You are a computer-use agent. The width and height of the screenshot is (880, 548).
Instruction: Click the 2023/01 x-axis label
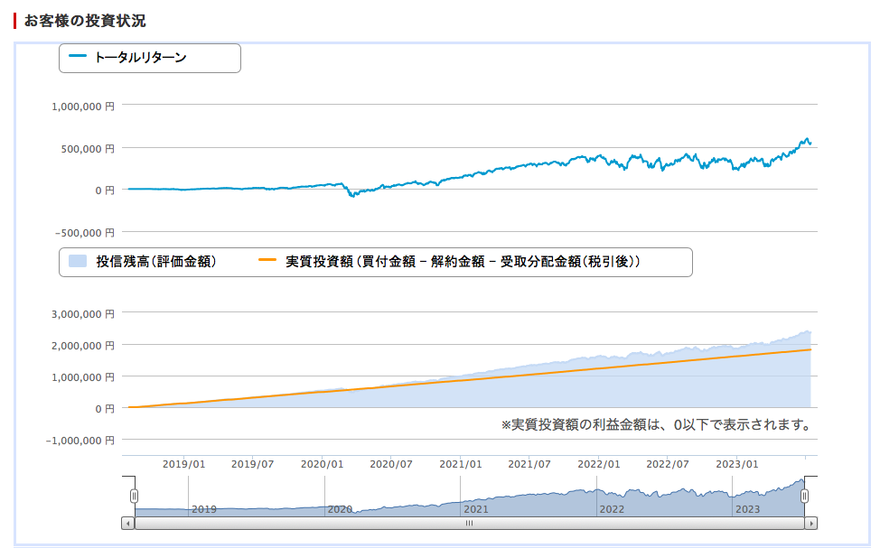737,464
